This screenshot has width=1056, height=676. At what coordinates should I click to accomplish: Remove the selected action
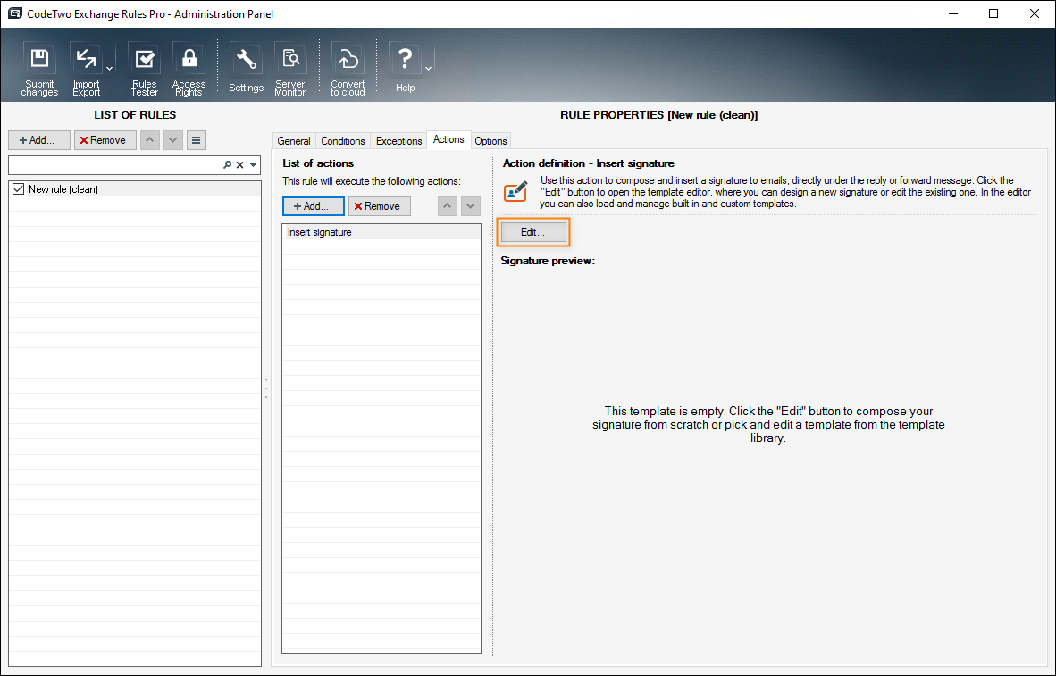click(379, 206)
